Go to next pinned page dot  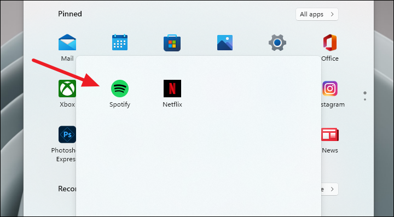365,99
